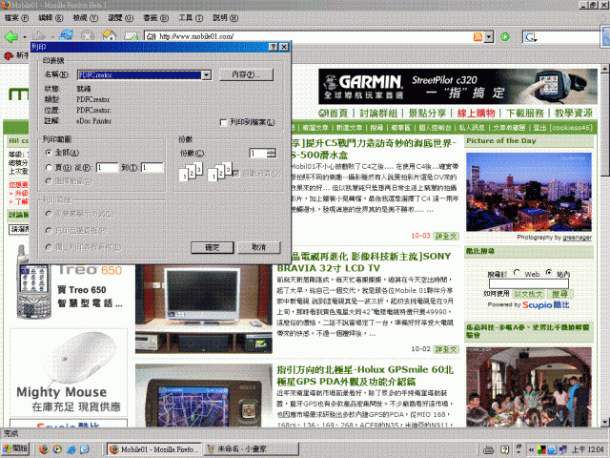The image size is (610, 458).
Task: Open the Back button history dropdown arrow
Action: tap(25, 37)
